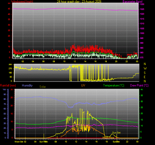
Task: Click the 'Temperature (°C)' legend label
Action: pos(114,85)
